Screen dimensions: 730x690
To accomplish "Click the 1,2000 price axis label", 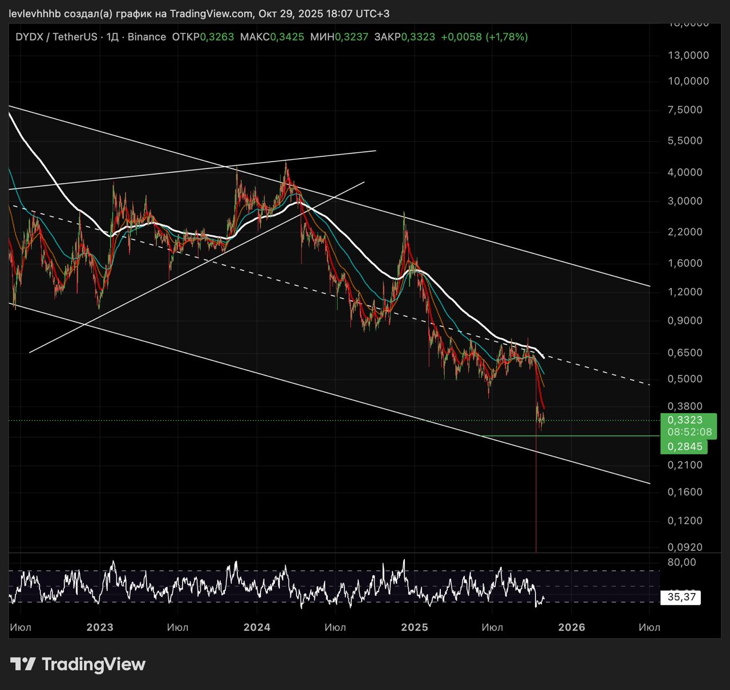I will (x=685, y=292).
